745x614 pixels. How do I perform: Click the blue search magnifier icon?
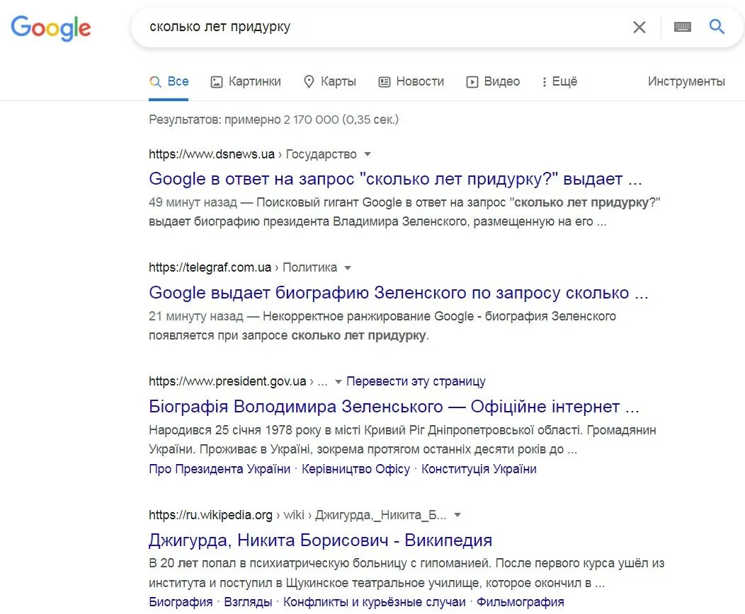point(717,27)
